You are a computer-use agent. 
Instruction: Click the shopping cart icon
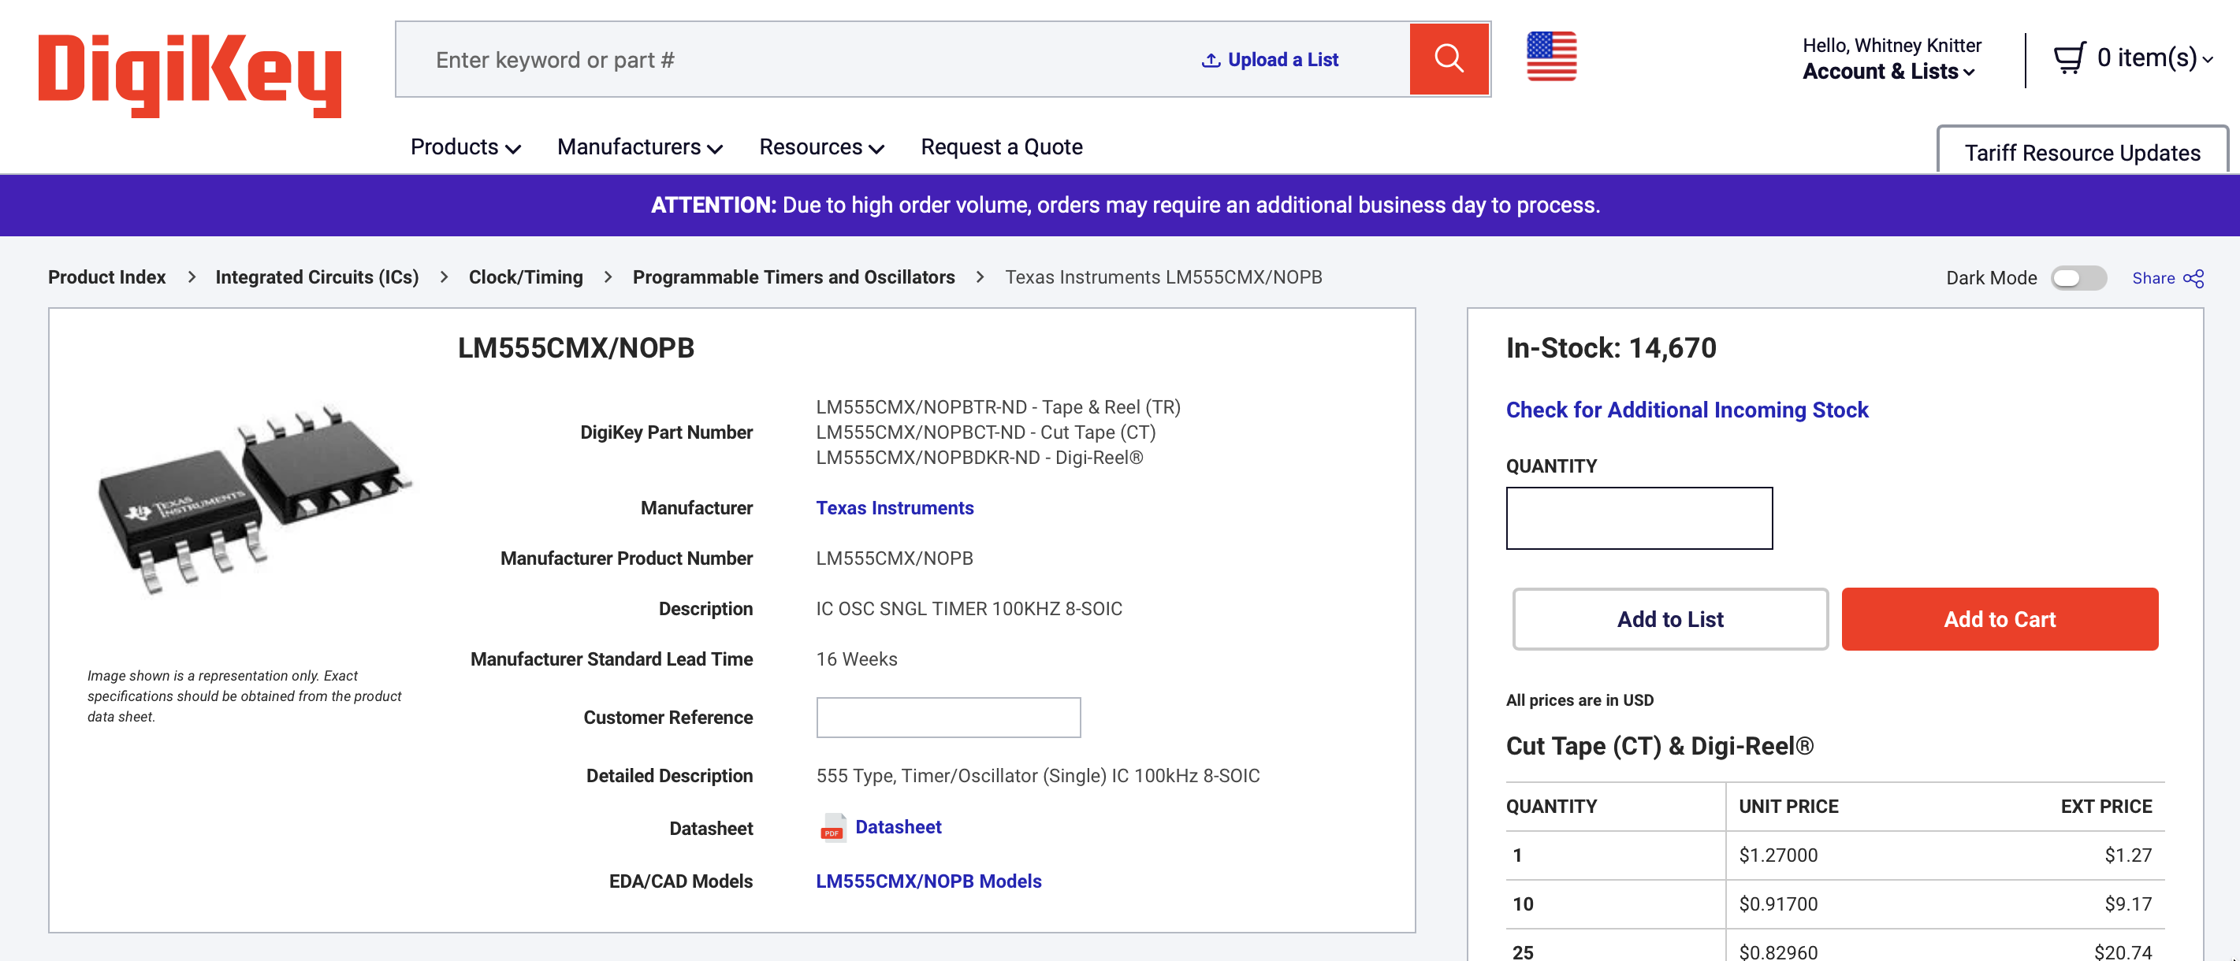click(2069, 58)
